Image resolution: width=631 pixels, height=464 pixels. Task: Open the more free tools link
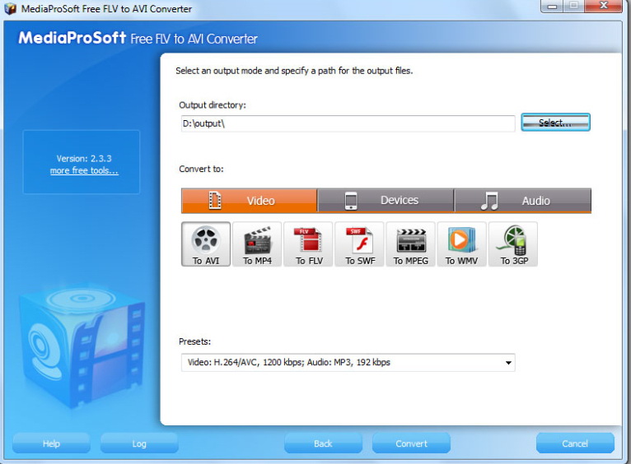pos(84,171)
